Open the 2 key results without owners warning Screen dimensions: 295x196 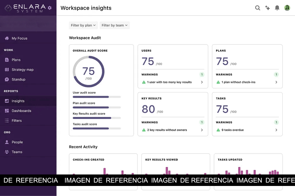coord(167,130)
